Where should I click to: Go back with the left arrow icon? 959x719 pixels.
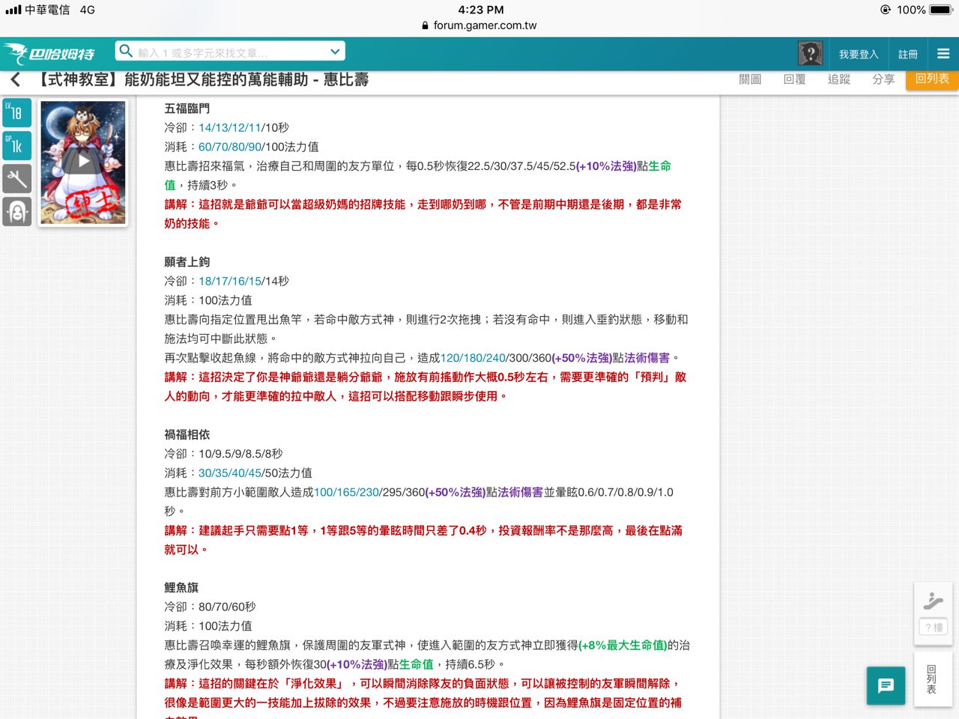point(15,79)
